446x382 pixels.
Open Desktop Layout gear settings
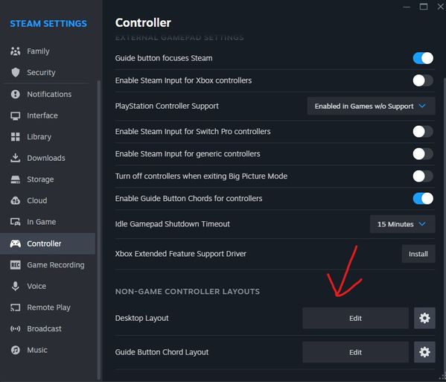(x=424, y=318)
